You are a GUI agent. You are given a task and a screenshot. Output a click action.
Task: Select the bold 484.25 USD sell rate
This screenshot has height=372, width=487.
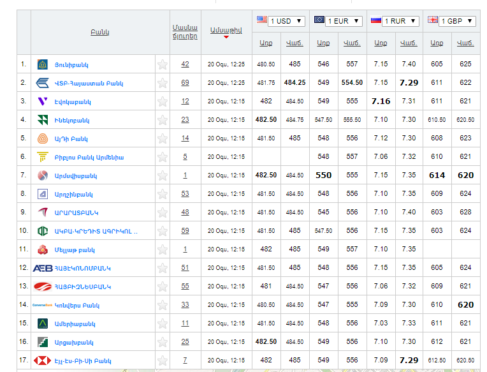point(294,83)
